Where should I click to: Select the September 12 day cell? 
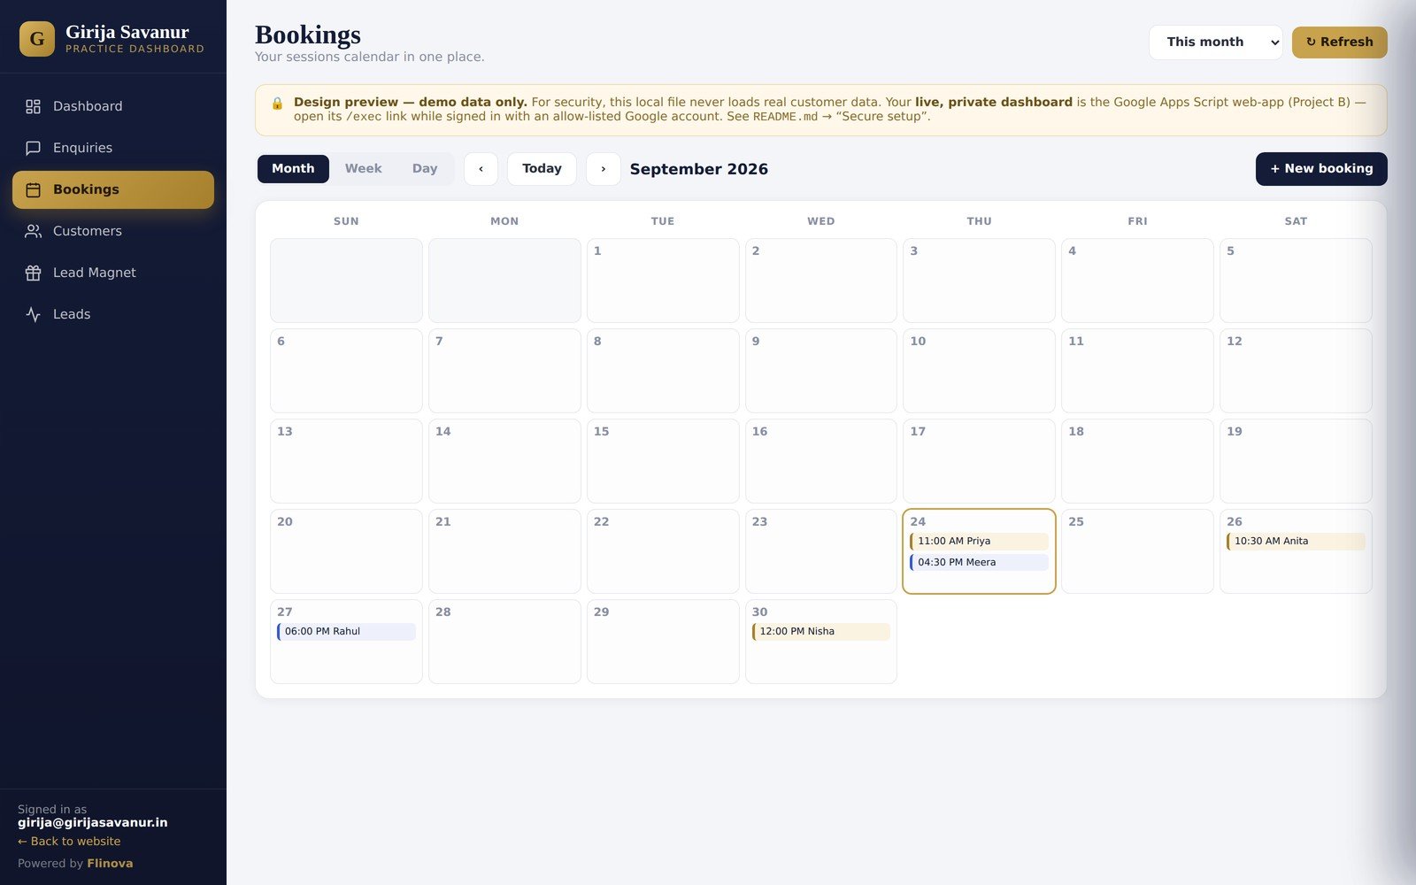click(x=1296, y=371)
